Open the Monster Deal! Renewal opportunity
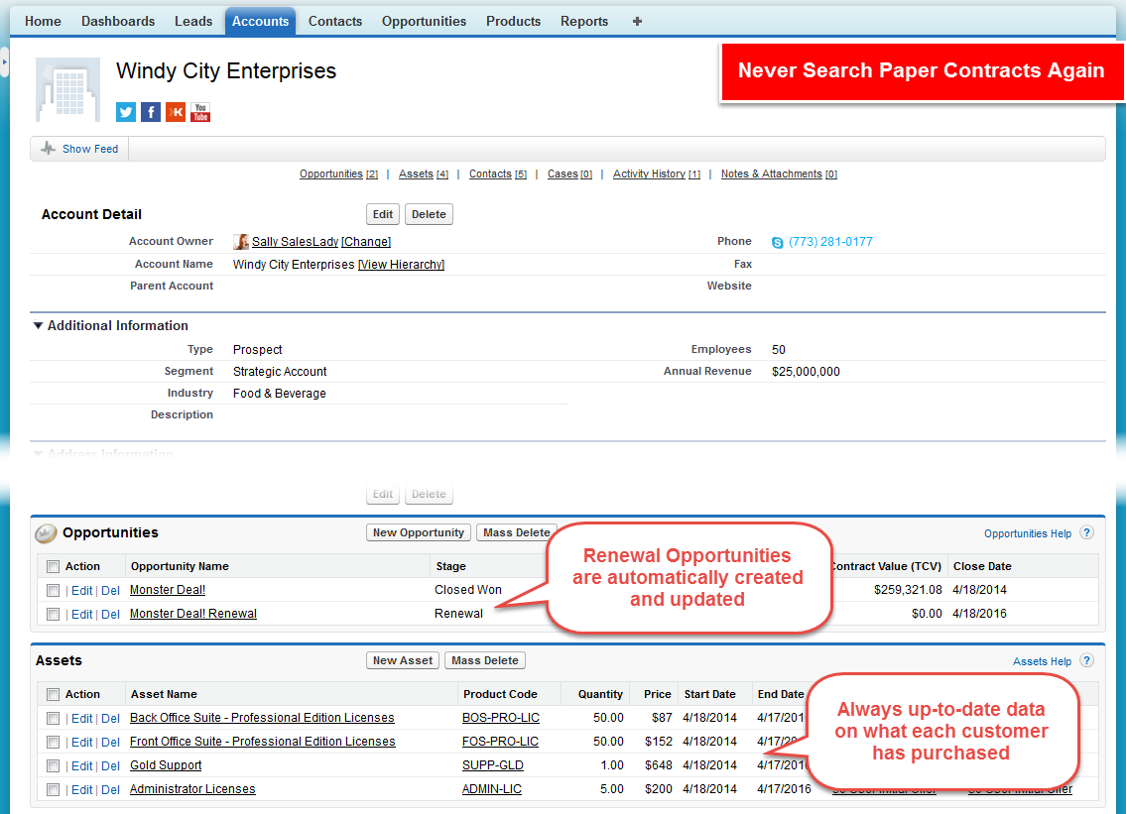This screenshot has width=1126, height=814. pyautogui.click(x=192, y=613)
